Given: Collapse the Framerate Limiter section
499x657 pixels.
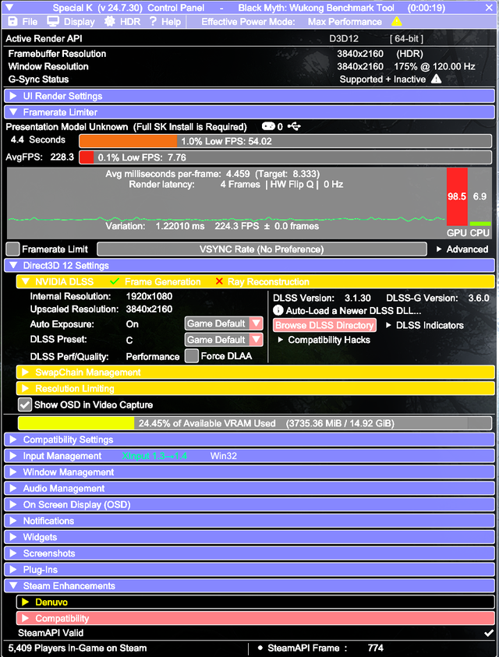Looking at the screenshot, I should [249, 112].
